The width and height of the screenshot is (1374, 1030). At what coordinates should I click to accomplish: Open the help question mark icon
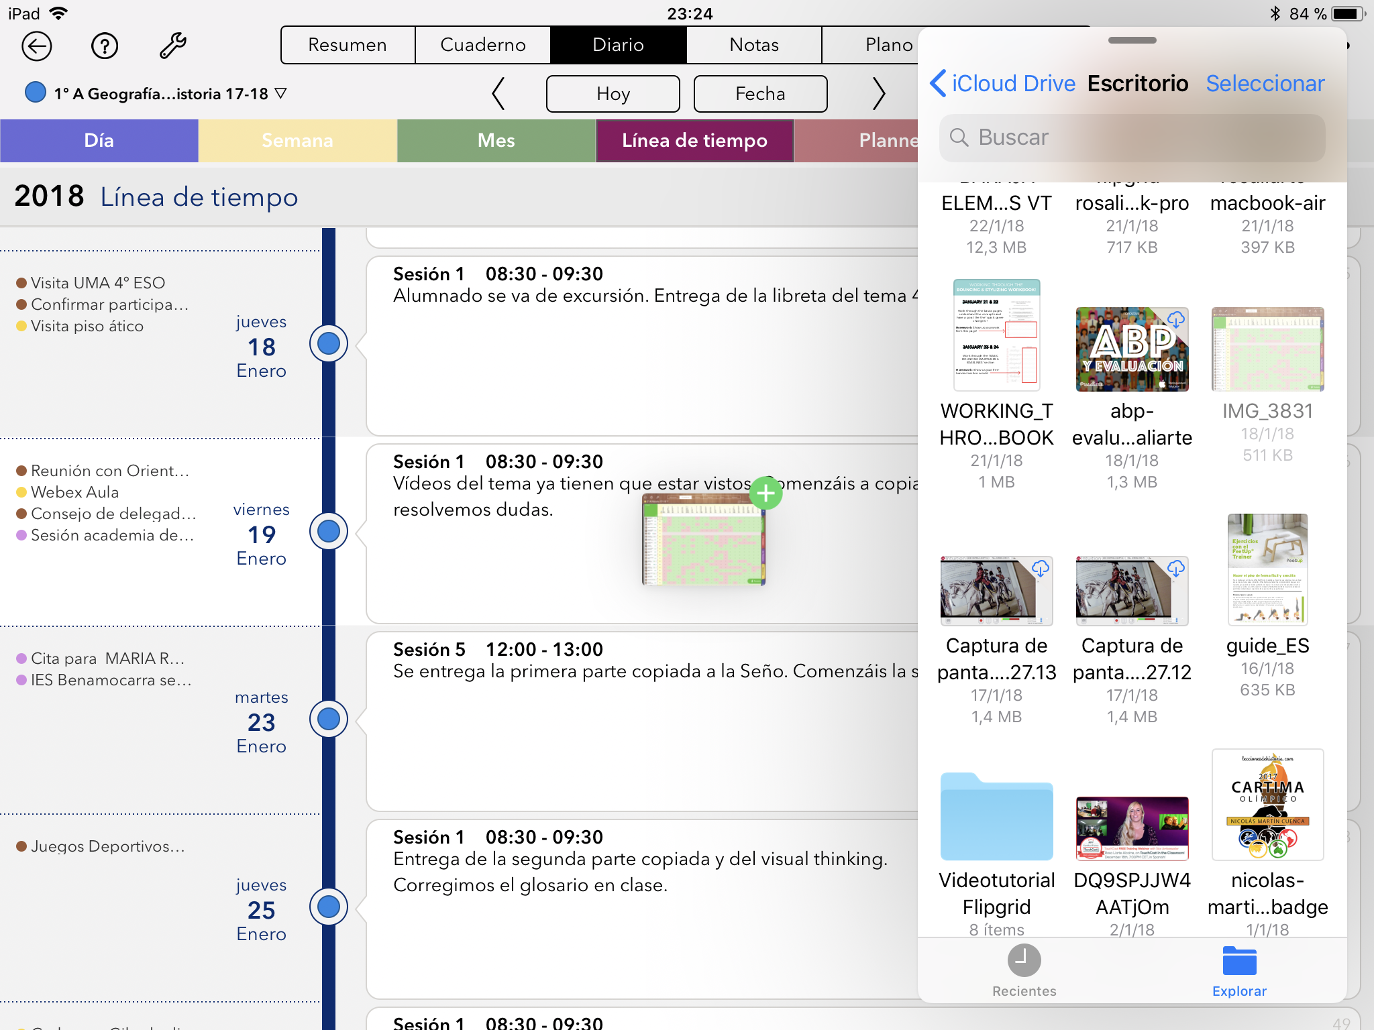pyautogui.click(x=105, y=46)
